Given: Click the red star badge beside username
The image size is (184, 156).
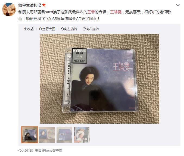Looking at the screenshot, I should coord(44,5).
